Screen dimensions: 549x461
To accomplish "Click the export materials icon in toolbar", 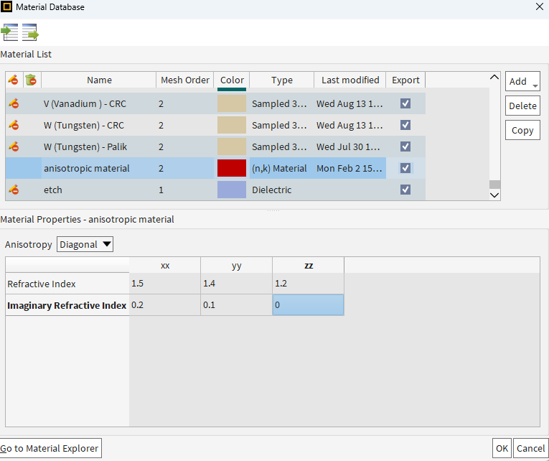I will (30, 32).
